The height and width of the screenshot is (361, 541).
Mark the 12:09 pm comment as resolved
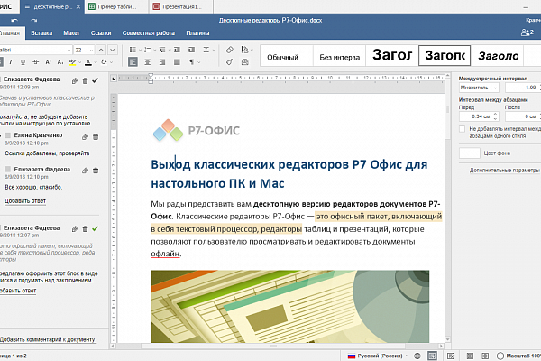tap(96, 80)
